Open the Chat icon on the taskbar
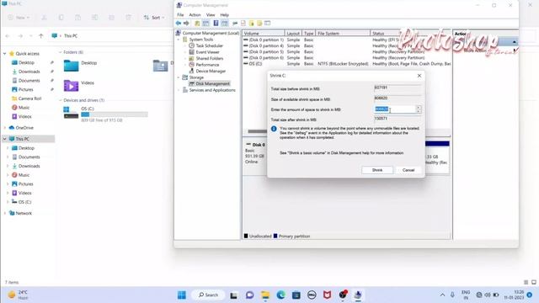Screen dimensions: 539x303 249,295
